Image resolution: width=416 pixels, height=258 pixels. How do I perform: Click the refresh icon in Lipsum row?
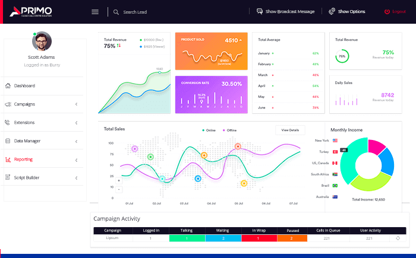[x=398, y=238]
